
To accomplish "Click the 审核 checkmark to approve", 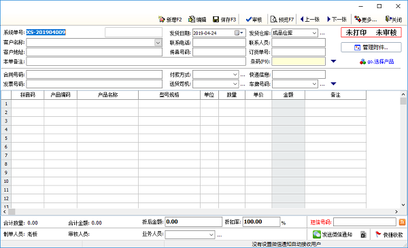I will pos(254,20).
